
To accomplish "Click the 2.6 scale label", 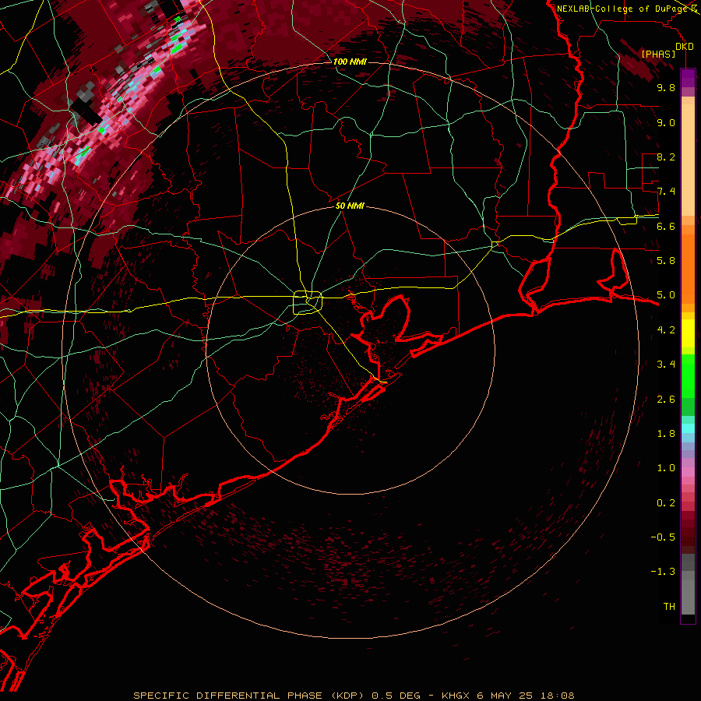I will (x=666, y=400).
